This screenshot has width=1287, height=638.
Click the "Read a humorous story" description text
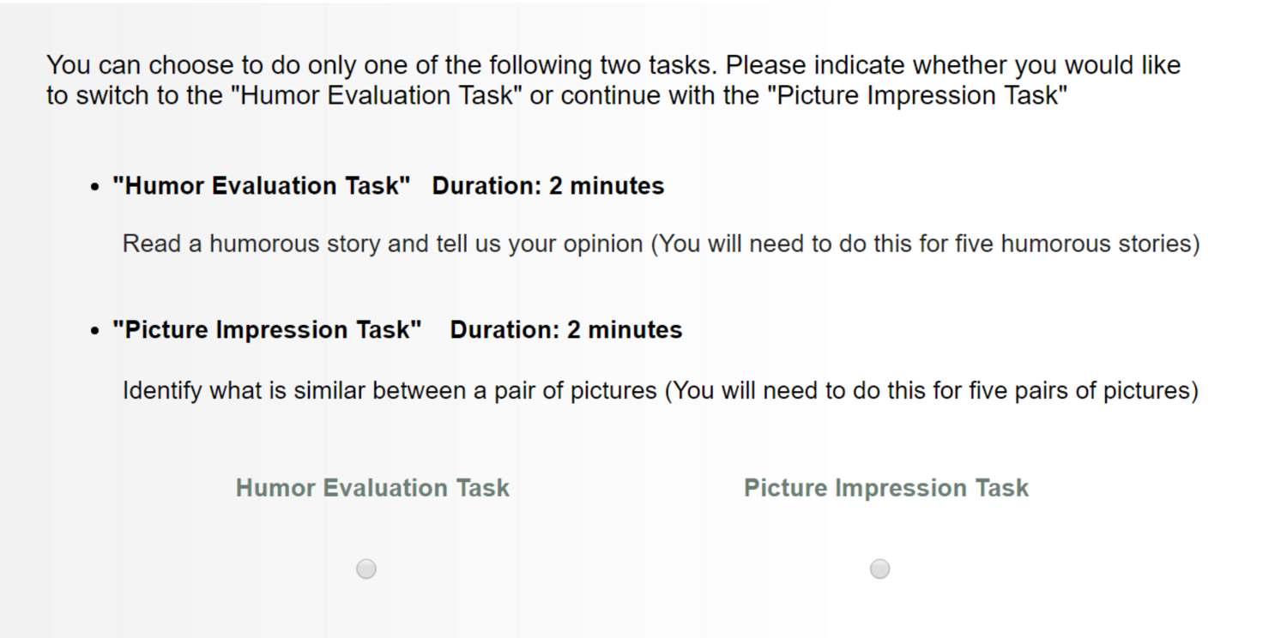251,244
